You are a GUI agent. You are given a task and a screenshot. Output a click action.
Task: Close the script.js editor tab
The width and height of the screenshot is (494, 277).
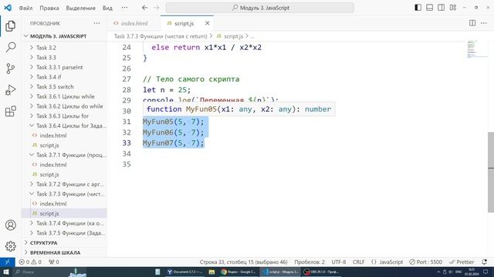(208, 23)
